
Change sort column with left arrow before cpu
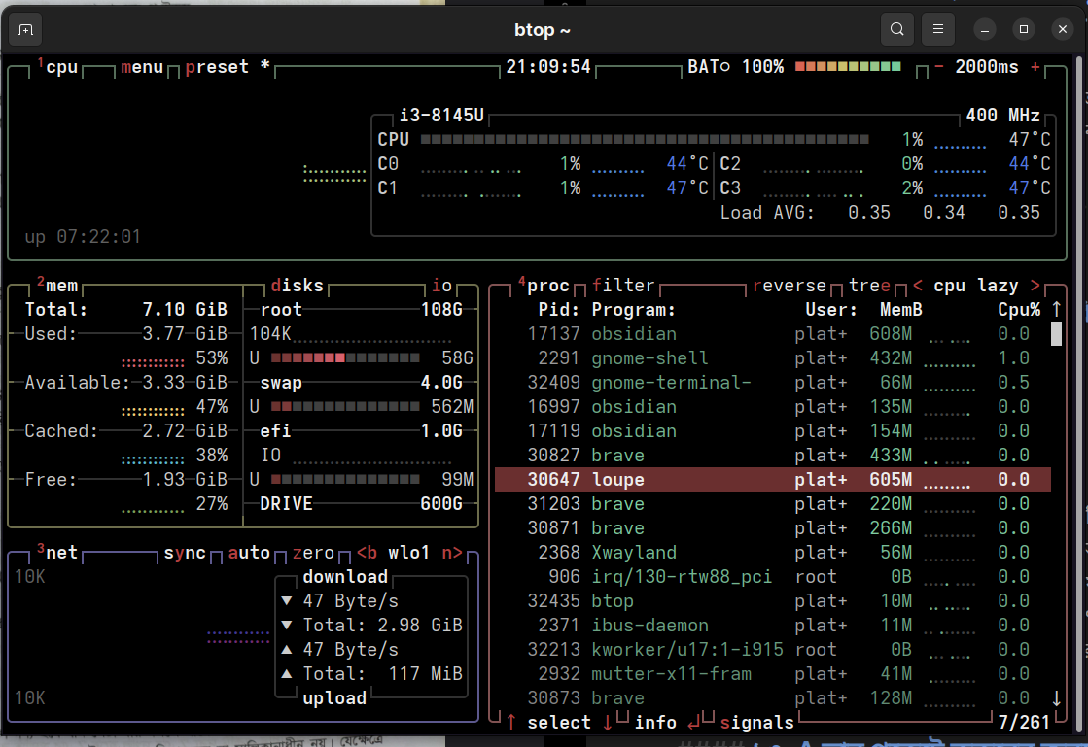point(918,286)
